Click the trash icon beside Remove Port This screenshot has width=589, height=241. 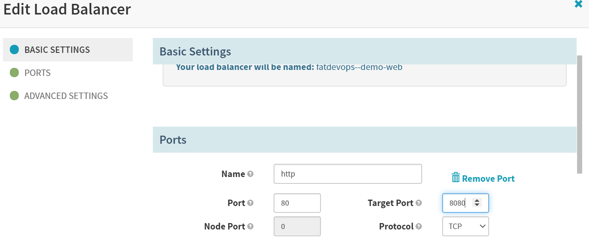pyautogui.click(x=455, y=178)
